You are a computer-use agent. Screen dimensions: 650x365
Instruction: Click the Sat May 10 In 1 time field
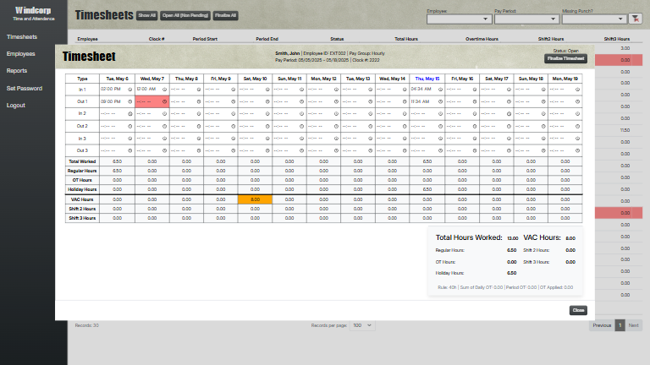click(251, 88)
